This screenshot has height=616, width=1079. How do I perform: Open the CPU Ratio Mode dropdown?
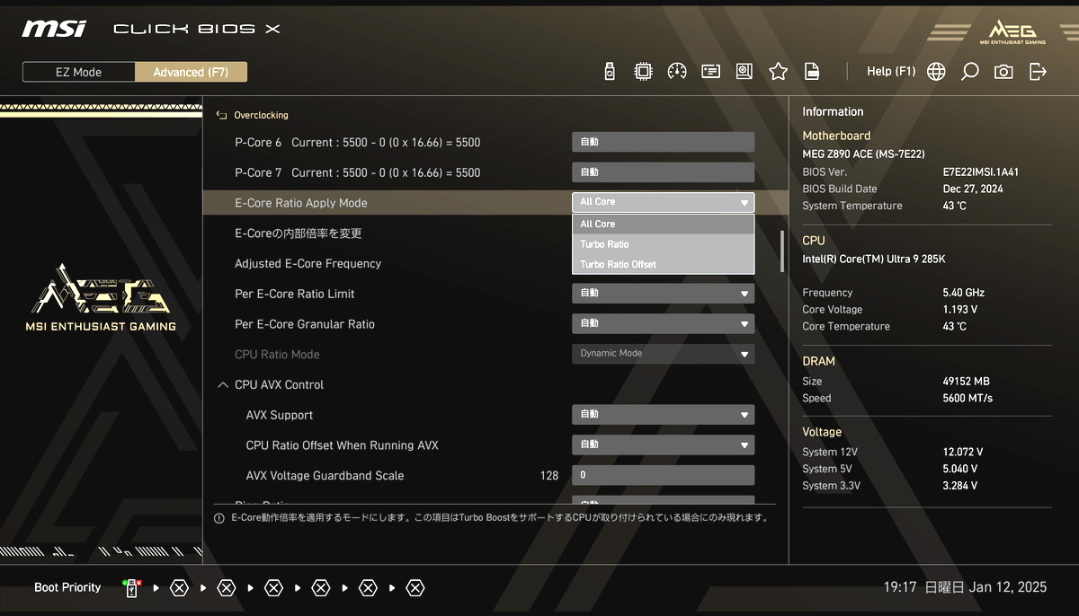[664, 354]
